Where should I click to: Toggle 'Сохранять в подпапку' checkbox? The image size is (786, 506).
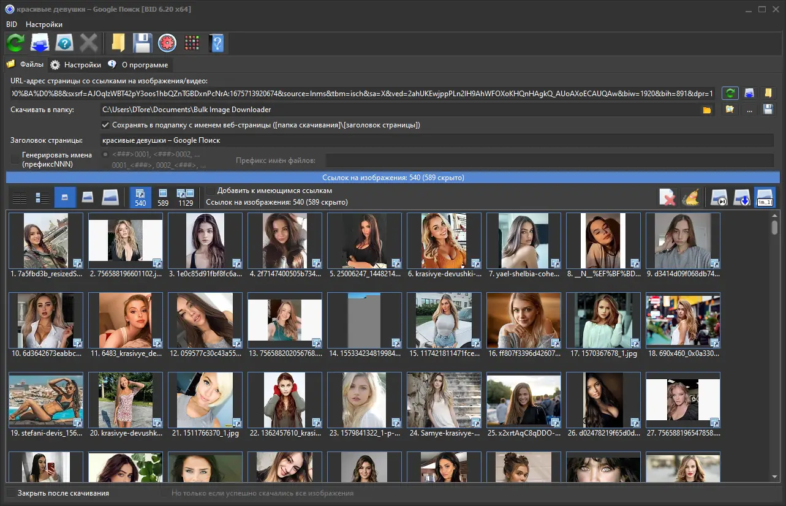pyautogui.click(x=105, y=125)
